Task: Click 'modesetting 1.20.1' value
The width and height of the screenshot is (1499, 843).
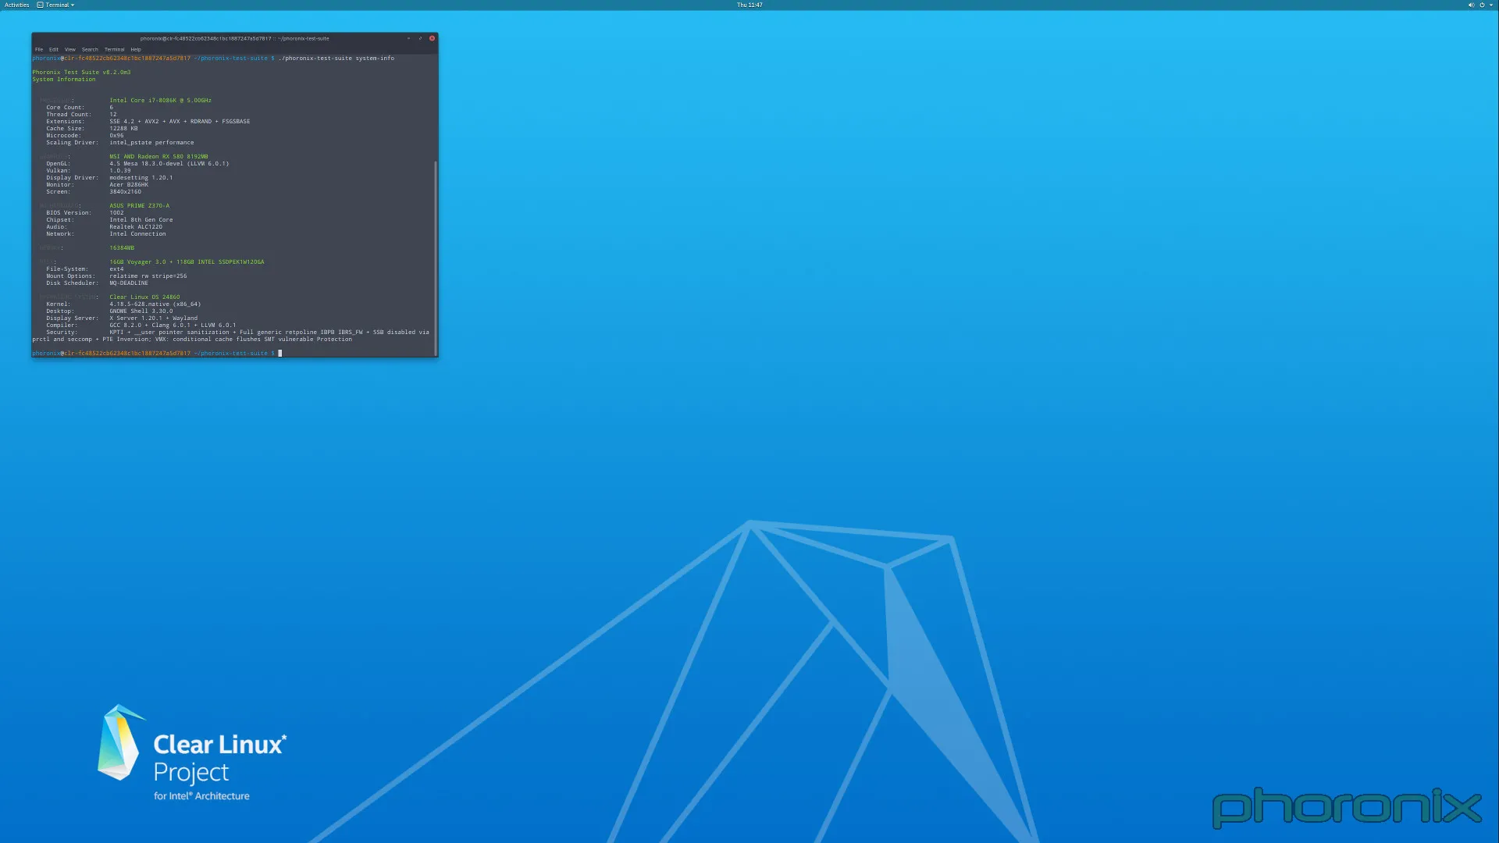Action: (141, 177)
